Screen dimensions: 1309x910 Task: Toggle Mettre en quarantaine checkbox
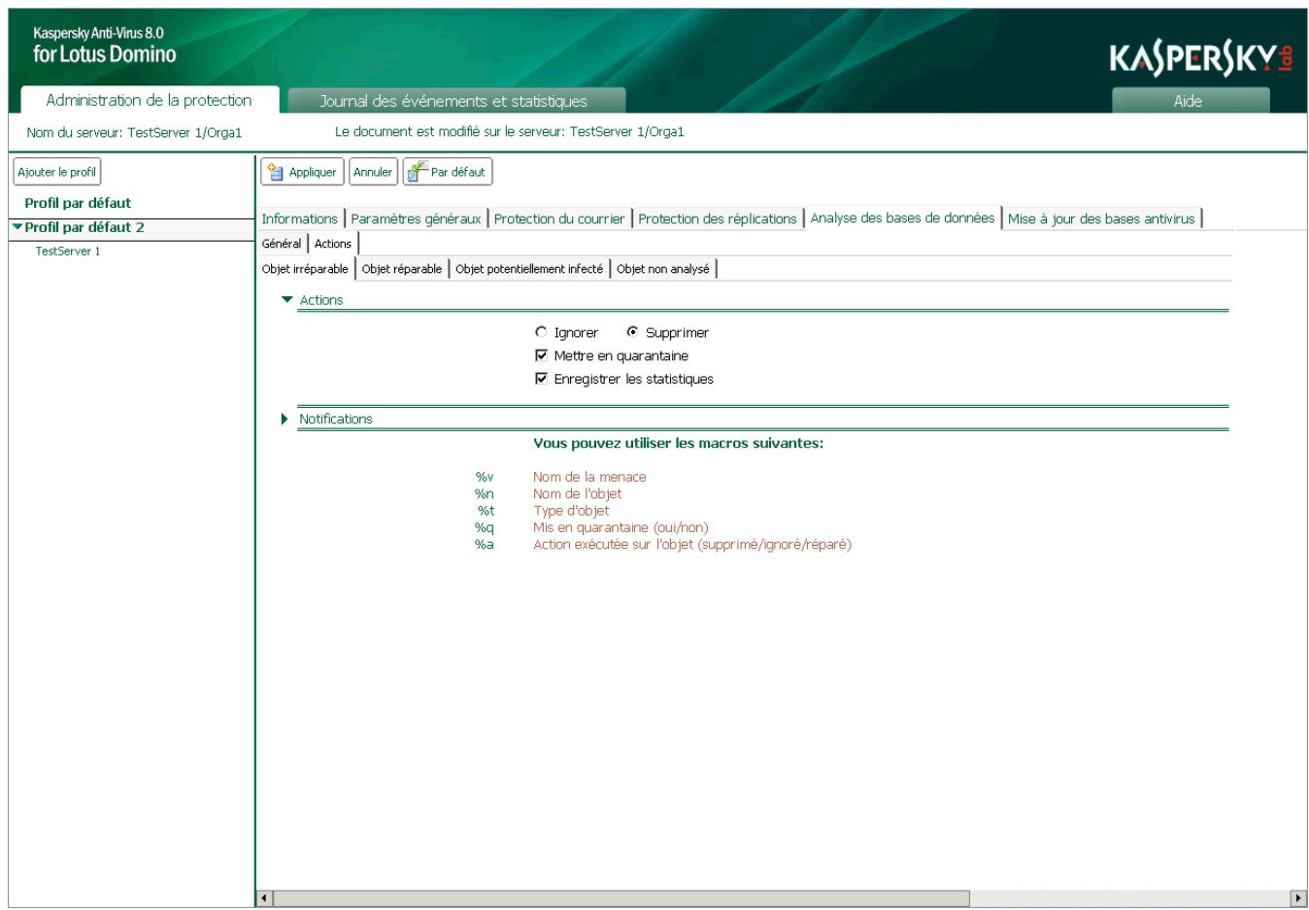click(x=541, y=355)
